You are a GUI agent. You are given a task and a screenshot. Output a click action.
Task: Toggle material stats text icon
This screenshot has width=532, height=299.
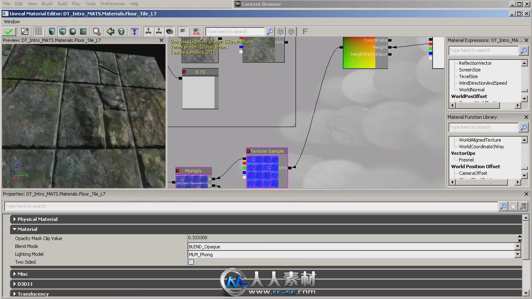(182, 32)
